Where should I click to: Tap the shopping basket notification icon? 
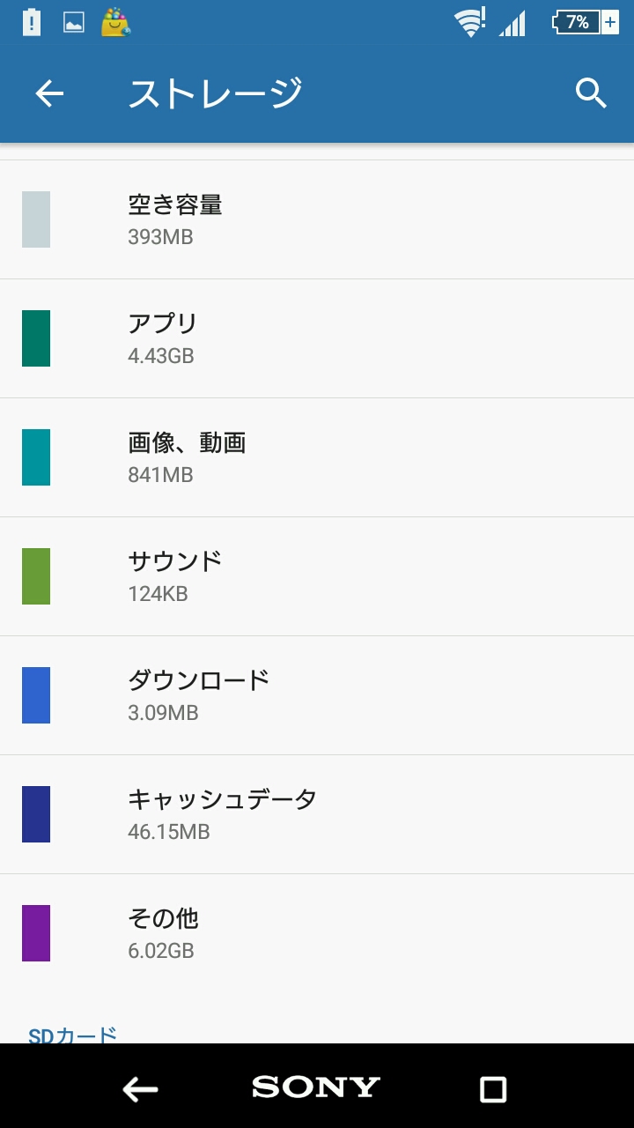tap(115, 22)
